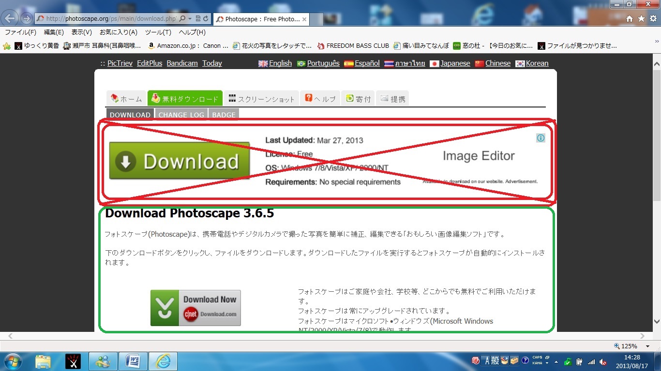Screen dimensions: 661x371
Task: Click the browser Forward arrow
Action: 26,19
